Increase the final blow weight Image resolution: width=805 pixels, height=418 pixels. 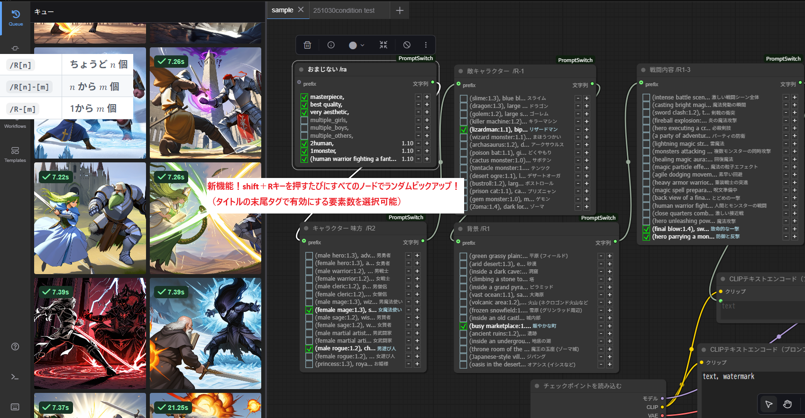click(x=795, y=229)
